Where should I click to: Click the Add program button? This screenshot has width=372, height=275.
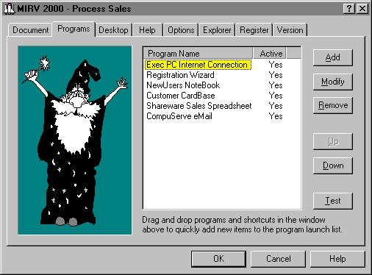(x=333, y=57)
